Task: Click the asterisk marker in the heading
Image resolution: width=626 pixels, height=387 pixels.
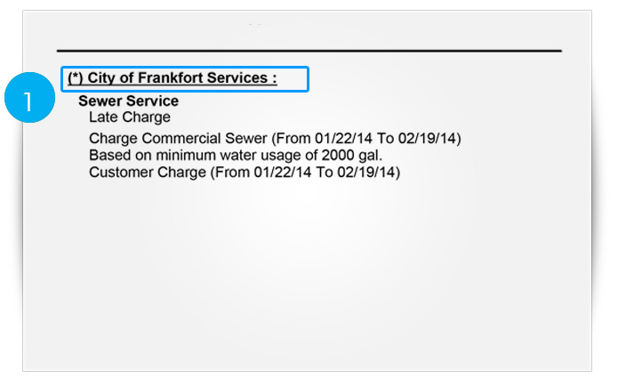Action: 76,78
